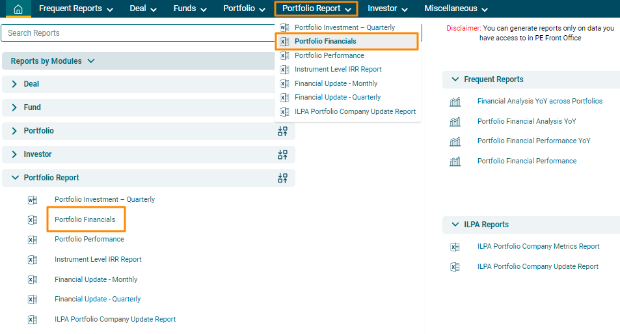The image size is (620, 334).
Task: Click Excel icon beside Instrument Level IRR Report in list
Action: click(x=33, y=260)
